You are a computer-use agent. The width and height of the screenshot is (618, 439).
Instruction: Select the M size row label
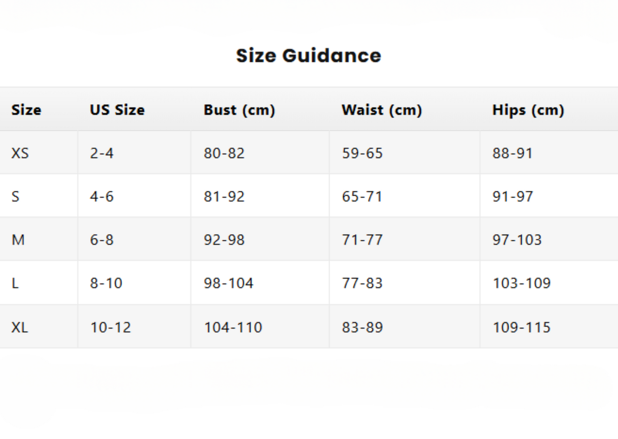click(18, 240)
